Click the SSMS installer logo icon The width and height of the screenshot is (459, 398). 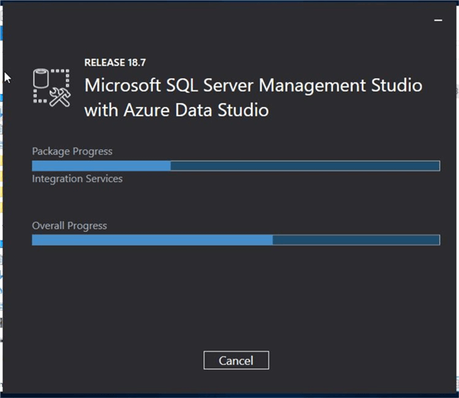point(51,86)
